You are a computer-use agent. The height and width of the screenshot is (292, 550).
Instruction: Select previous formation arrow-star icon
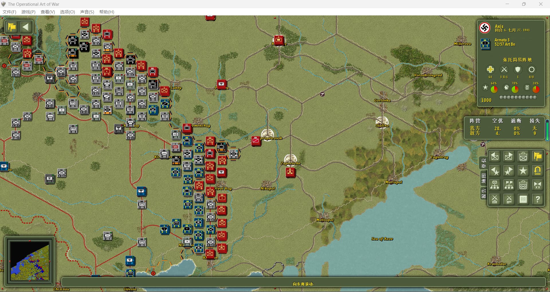pyautogui.click(x=495, y=171)
